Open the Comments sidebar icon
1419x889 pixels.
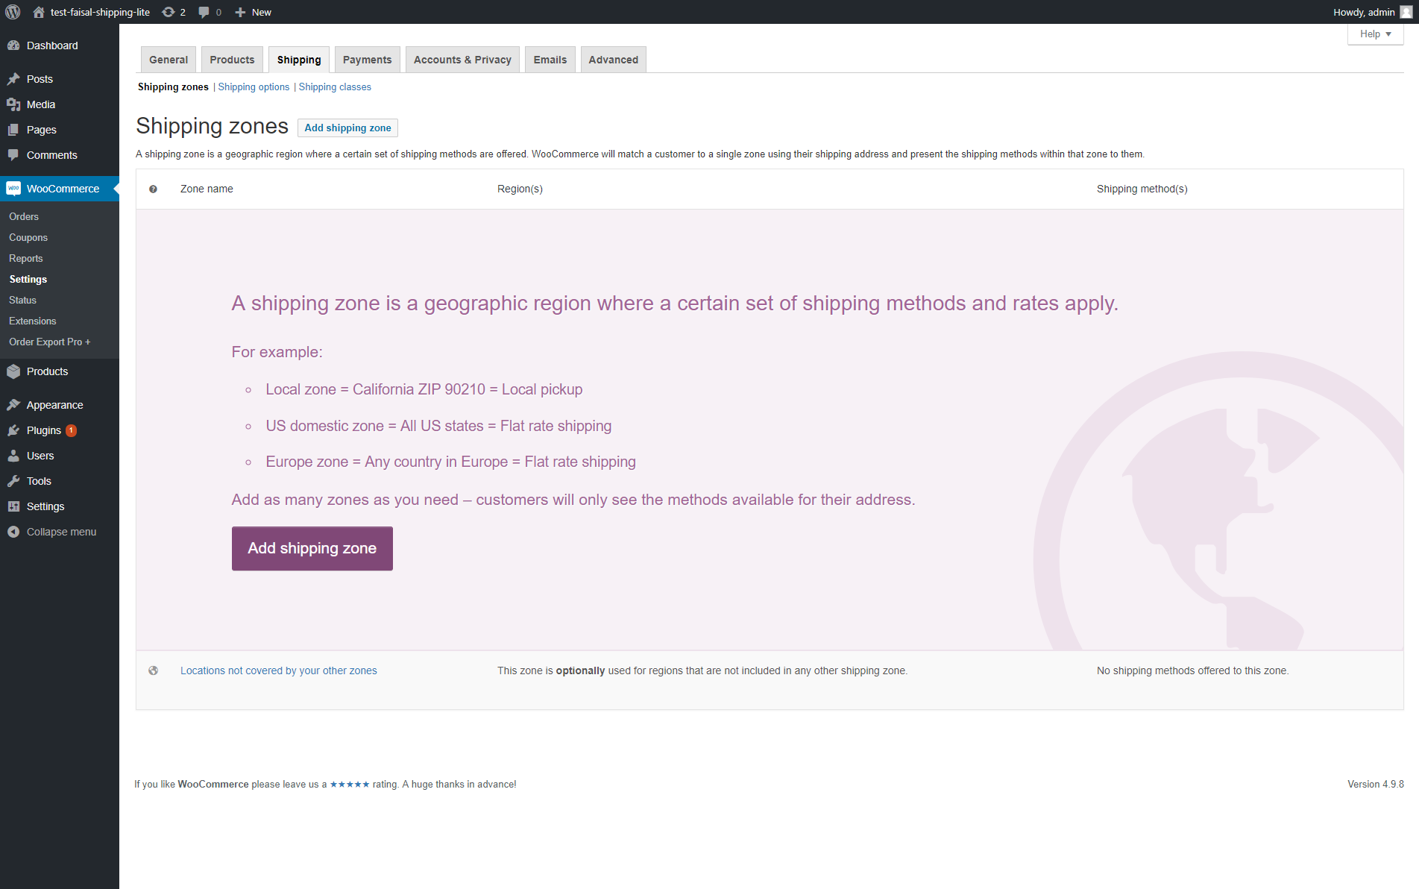coord(13,155)
